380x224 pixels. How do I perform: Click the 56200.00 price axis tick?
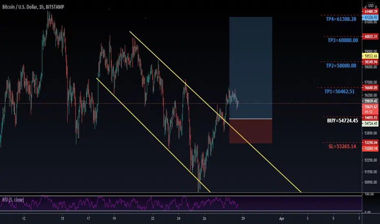(x=371, y=95)
